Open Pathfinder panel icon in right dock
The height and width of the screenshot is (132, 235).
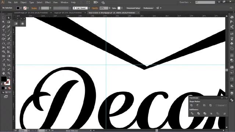tap(232, 100)
